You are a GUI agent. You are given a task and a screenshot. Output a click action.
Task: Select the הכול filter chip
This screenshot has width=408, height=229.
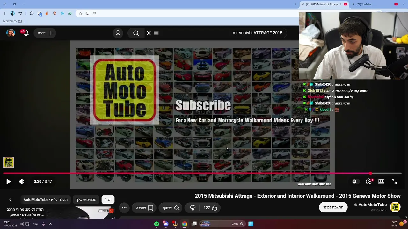pyautogui.click(x=108, y=200)
